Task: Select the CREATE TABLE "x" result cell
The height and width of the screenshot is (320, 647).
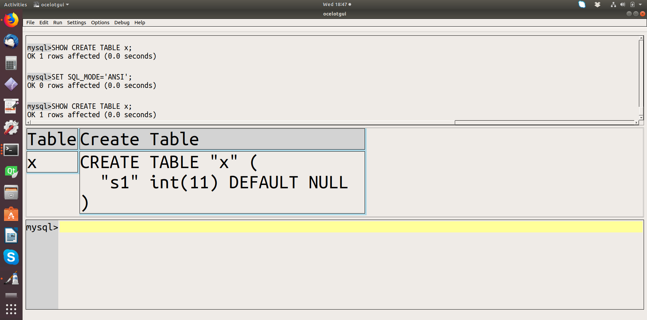Action: tap(222, 182)
